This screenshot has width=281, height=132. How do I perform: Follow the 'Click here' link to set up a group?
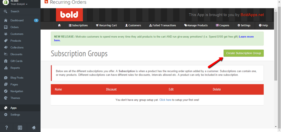165,100
